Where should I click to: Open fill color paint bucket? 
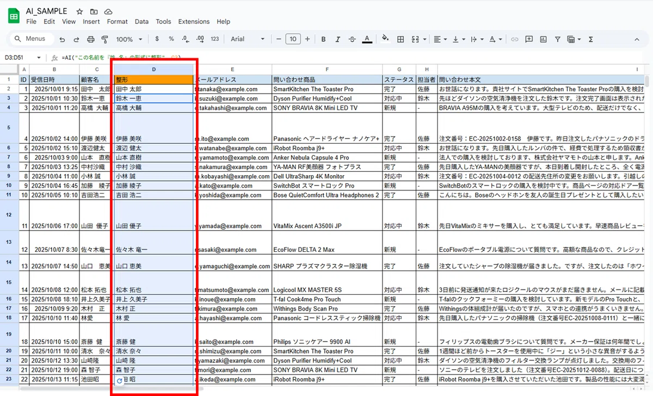(385, 39)
